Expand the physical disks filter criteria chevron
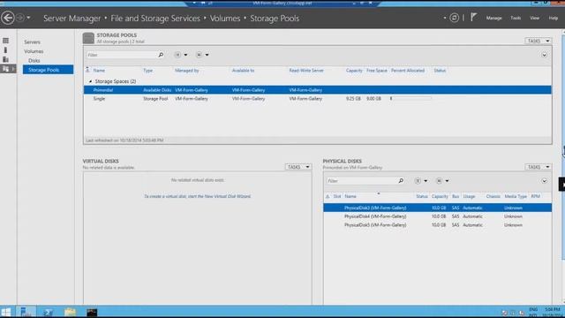The image size is (565, 318). [x=544, y=181]
